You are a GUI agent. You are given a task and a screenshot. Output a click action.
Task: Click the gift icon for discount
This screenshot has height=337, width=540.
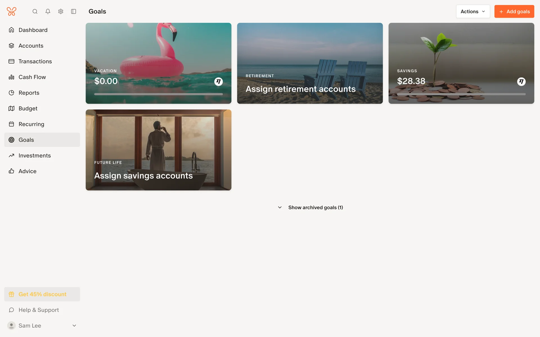12,294
